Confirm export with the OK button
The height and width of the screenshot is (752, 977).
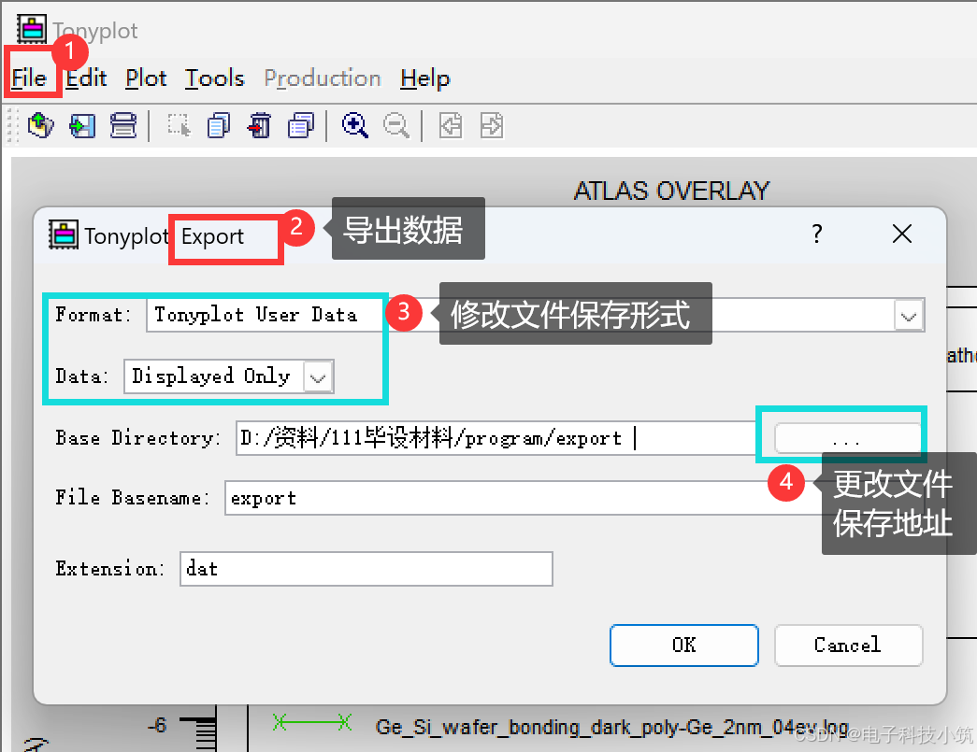pos(684,645)
